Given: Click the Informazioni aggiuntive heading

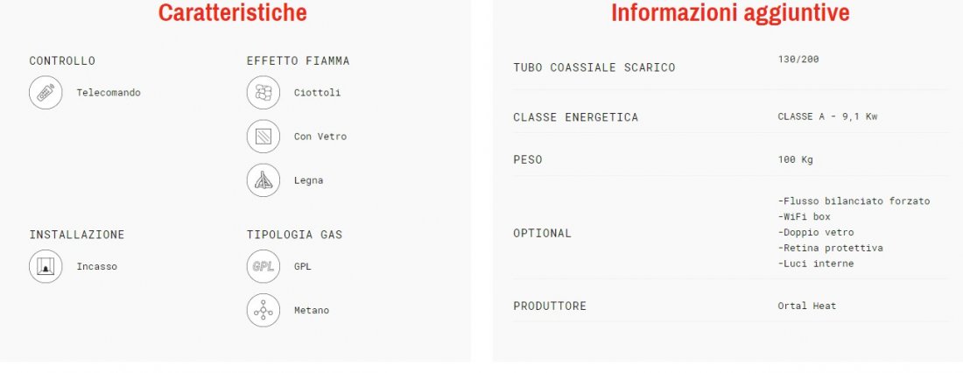Looking at the screenshot, I should click(x=730, y=14).
